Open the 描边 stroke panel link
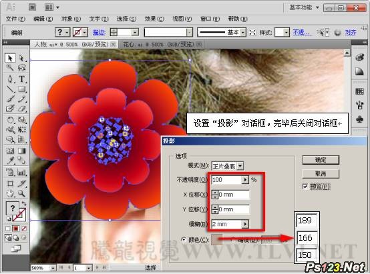This screenshot has width=370, height=274. (99, 32)
